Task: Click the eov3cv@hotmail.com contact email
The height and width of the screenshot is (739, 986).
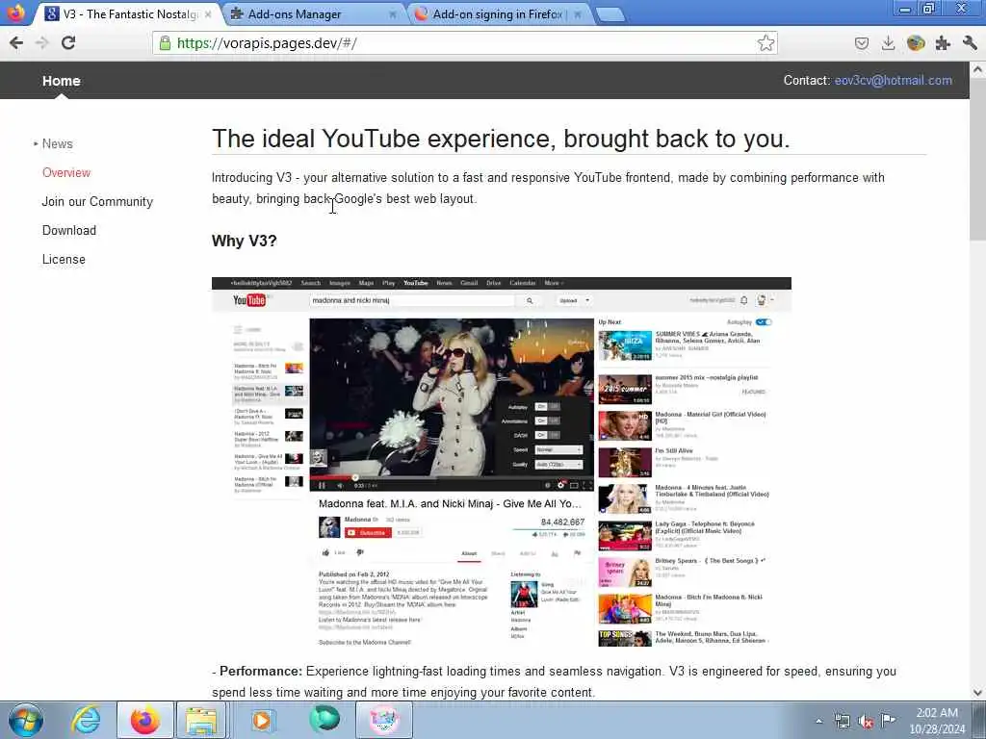Action: point(893,81)
